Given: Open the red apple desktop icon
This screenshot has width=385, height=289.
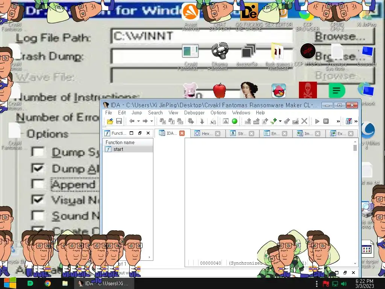Looking at the screenshot, I should pos(220,90).
